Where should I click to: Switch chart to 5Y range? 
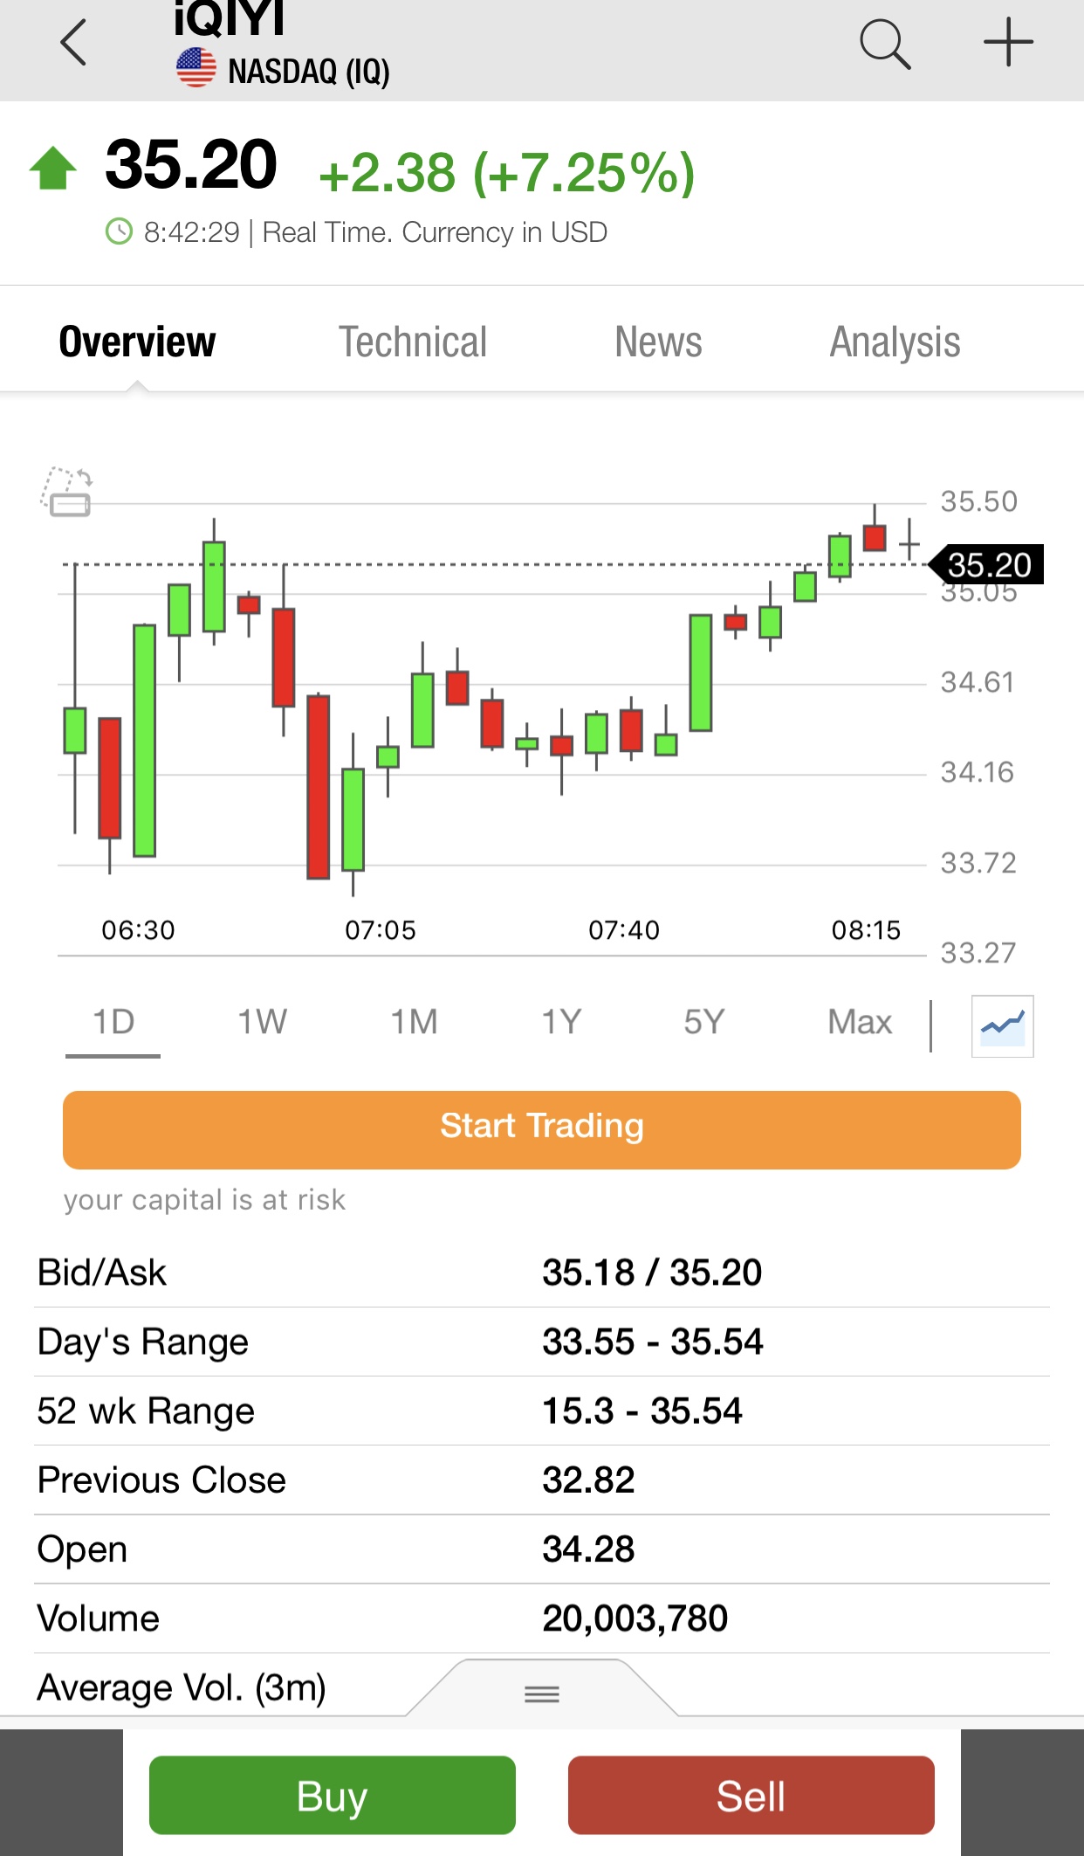click(703, 1022)
